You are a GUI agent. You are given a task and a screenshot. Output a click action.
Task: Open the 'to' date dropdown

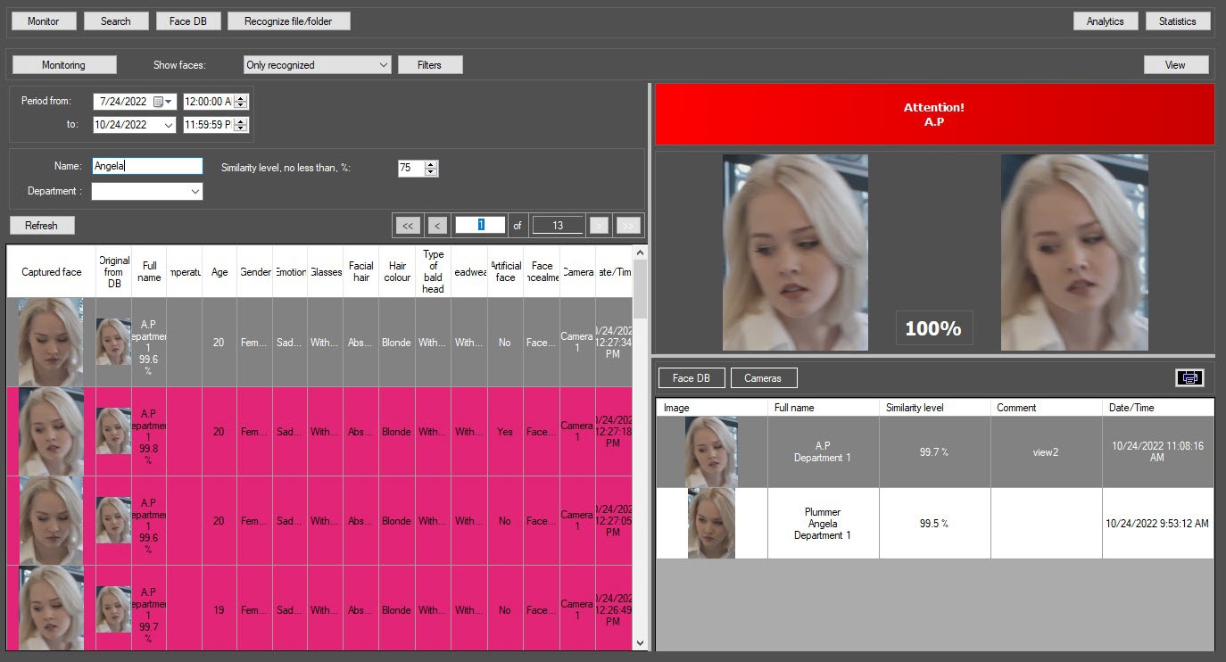[x=169, y=126]
